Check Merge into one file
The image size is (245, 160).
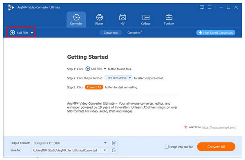167,147
